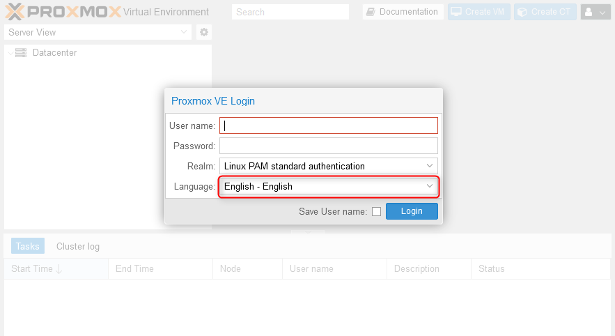Image resolution: width=615 pixels, height=336 pixels.
Task: Click the Status column header
Action: [491, 269]
